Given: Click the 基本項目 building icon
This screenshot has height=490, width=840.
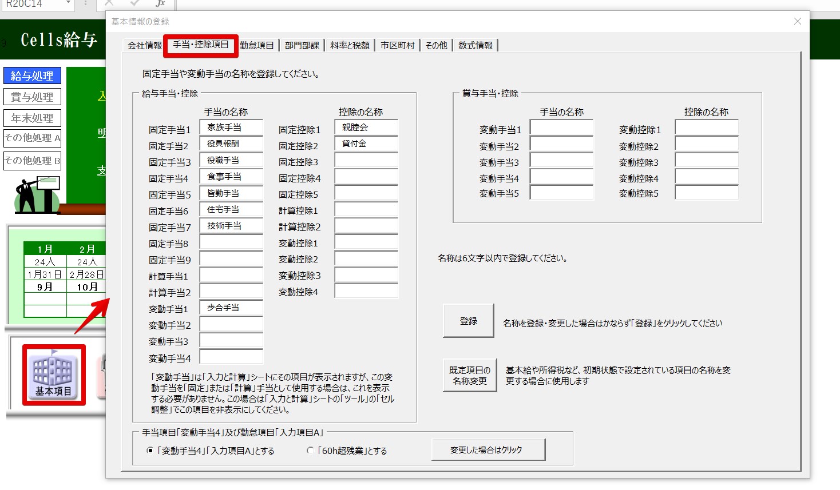Looking at the screenshot, I should (53, 375).
